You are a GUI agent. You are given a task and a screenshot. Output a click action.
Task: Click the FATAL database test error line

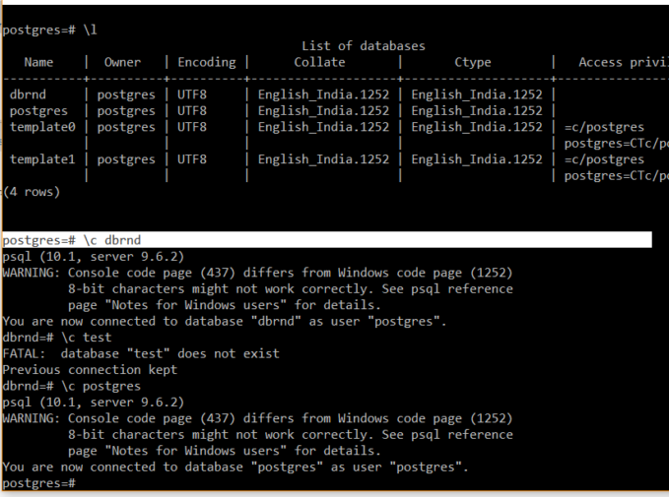pos(141,353)
